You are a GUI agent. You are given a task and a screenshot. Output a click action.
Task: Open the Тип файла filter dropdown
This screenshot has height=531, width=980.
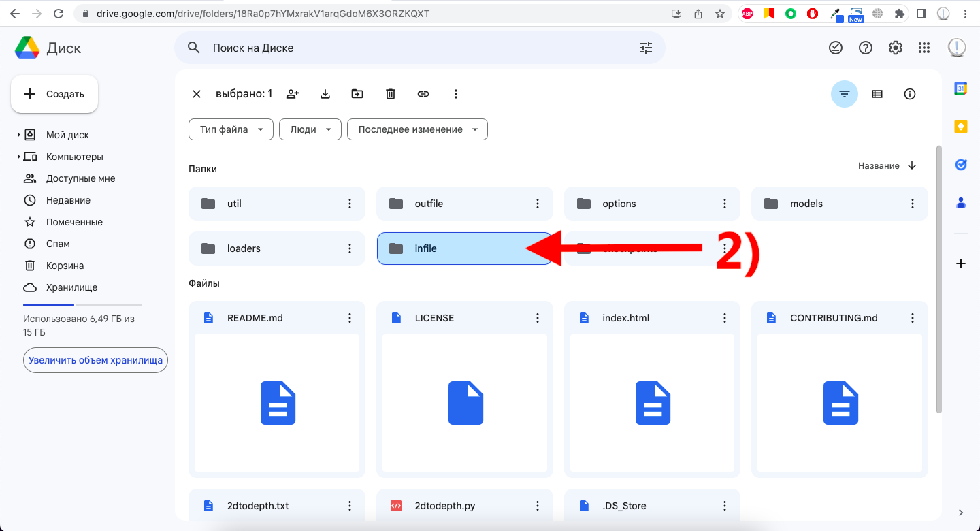tap(231, 129)
